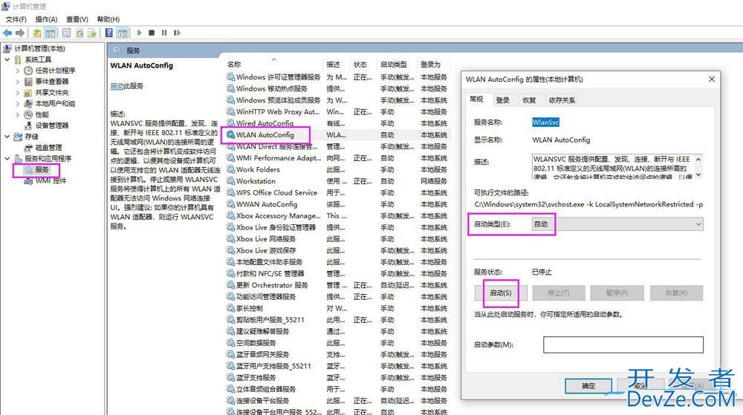
Task: Expand the 共享文件夹 node
Action: pyautogui.click(x=18, y=93)
